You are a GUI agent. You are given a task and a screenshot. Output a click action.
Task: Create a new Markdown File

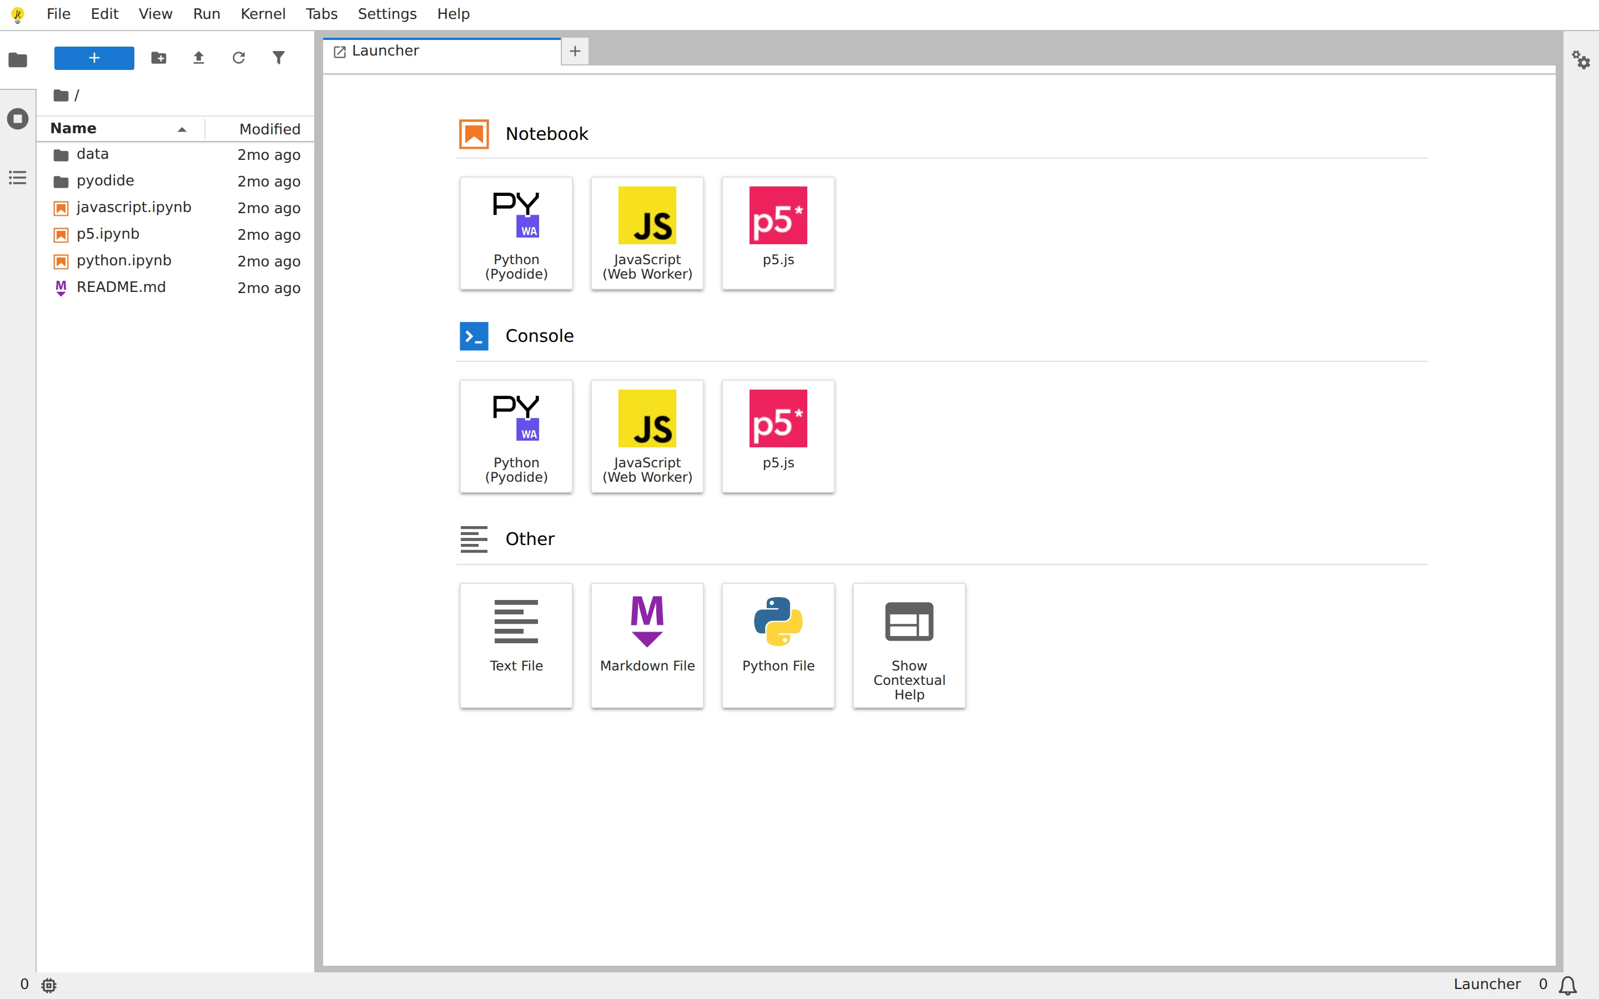[647, 645]
